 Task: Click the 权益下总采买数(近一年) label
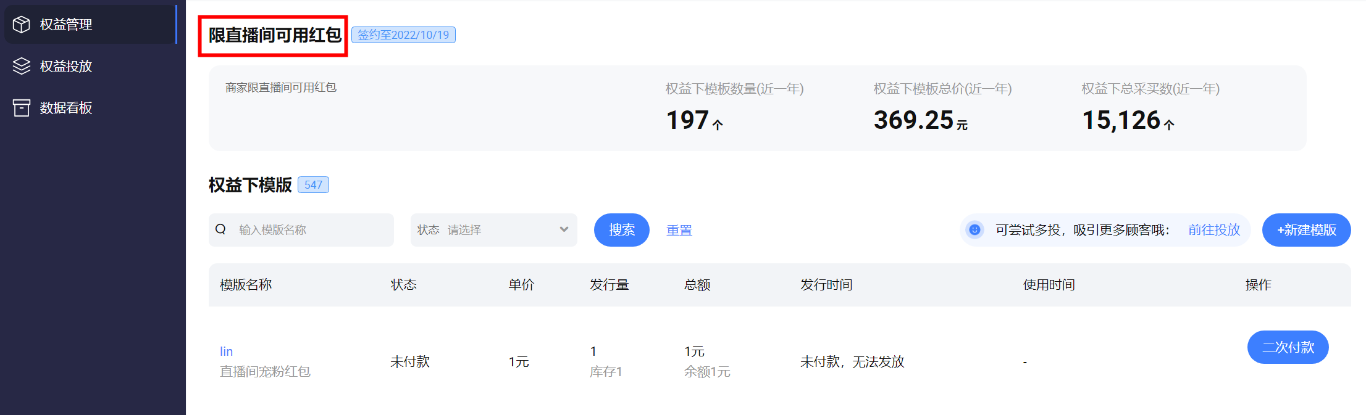pos(1151,89)
